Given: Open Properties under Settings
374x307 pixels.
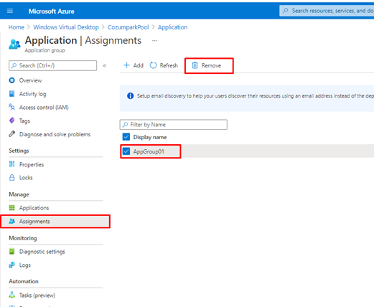Looking at the screenshot, I should click(32, 164).
